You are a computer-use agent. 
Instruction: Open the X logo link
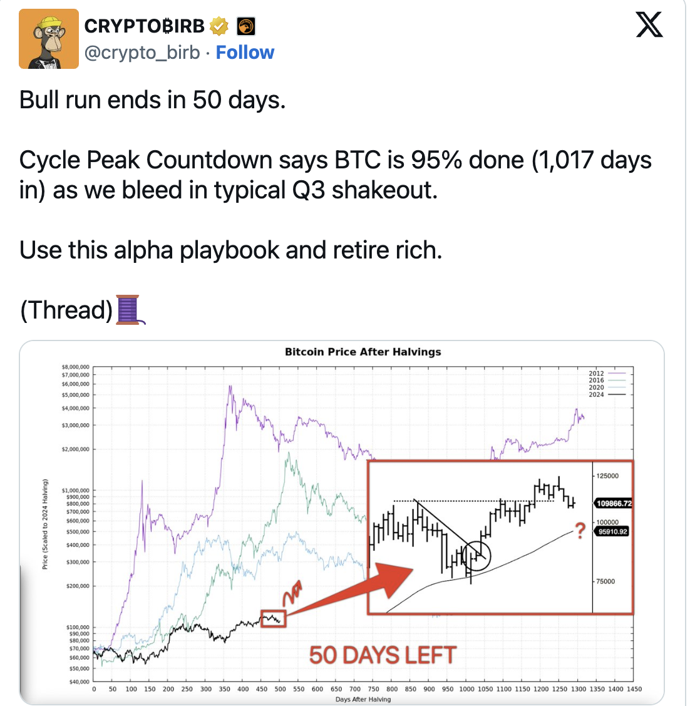pos(649,25)
